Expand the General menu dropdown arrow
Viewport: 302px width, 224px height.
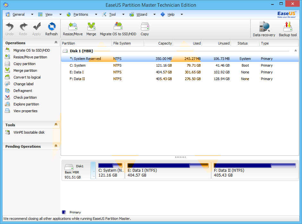click(32, 14)
